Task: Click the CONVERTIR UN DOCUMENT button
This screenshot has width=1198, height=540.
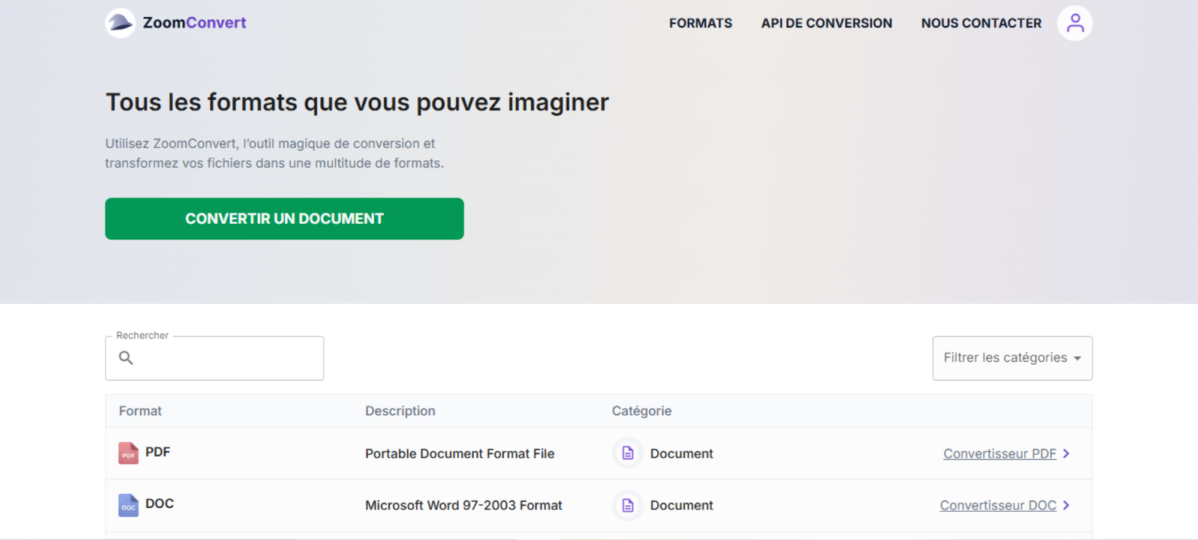Action: click(x=284, y=219)
